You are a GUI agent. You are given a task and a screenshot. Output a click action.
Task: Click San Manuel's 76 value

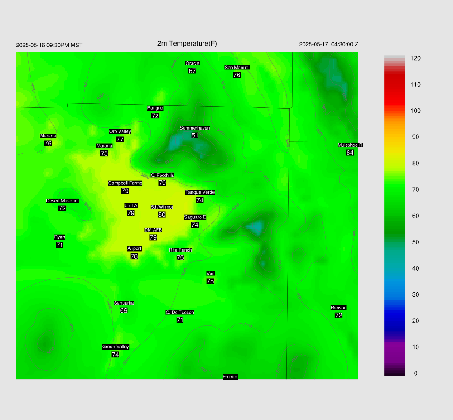(x=237, y=75)
